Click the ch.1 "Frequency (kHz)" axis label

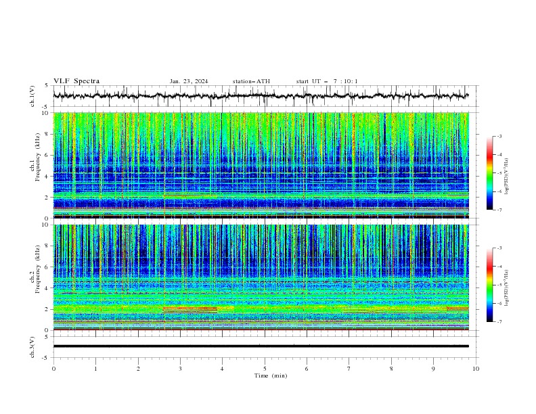coord(39,156)
